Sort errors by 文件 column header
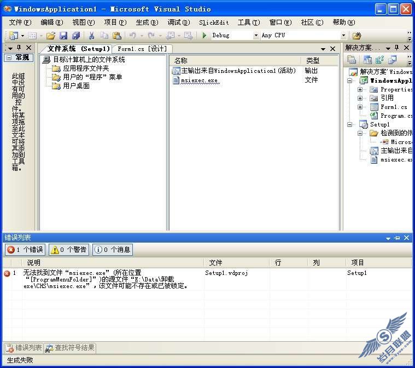This screenshot has height=368, width=415. 237,263
